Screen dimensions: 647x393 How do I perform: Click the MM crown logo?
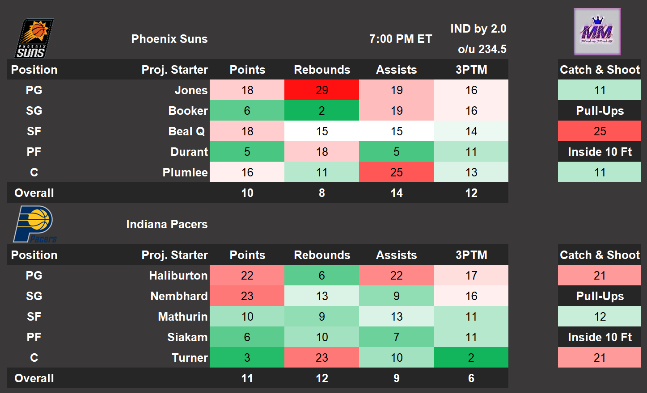click(x=597, y=32)
